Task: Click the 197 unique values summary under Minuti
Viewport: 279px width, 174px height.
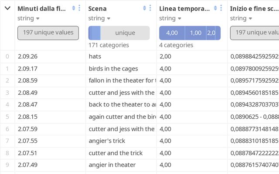Action: tap(48, 33)
